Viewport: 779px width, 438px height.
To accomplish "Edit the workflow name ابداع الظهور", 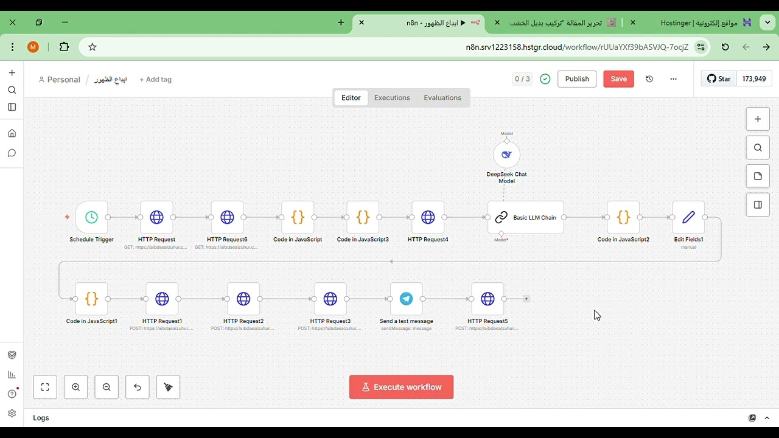I will click(111, 80).
